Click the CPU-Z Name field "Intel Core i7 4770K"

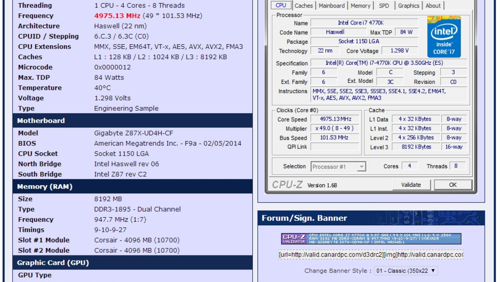click(x=364, y=23)
